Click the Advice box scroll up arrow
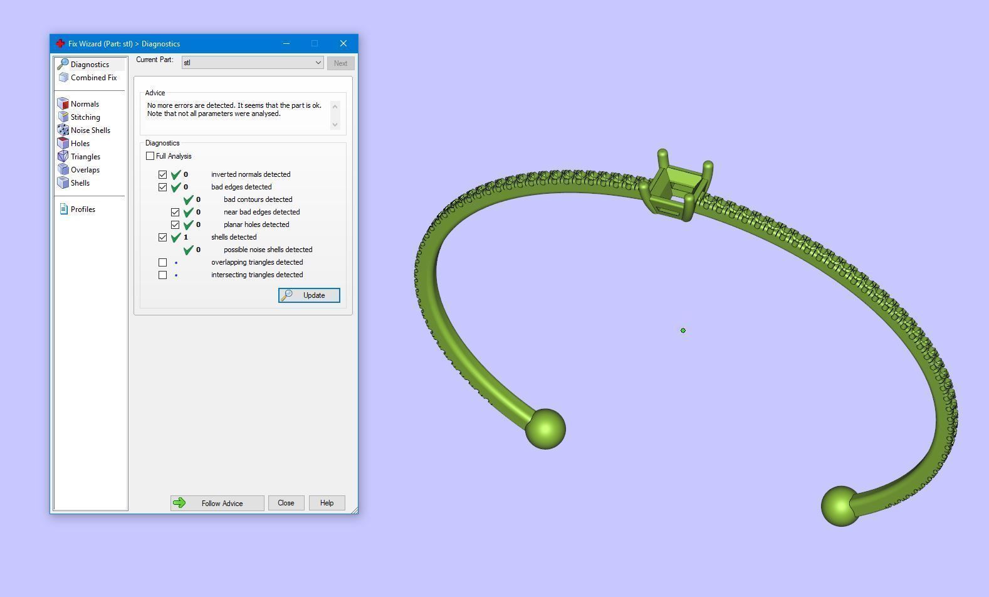Viewport: 989px width, 597px height. coord(335,106)
